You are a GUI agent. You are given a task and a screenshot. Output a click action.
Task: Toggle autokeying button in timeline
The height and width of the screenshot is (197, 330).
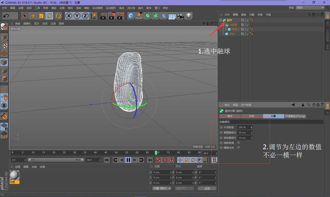pyautogui.click(x=165, y=160)
